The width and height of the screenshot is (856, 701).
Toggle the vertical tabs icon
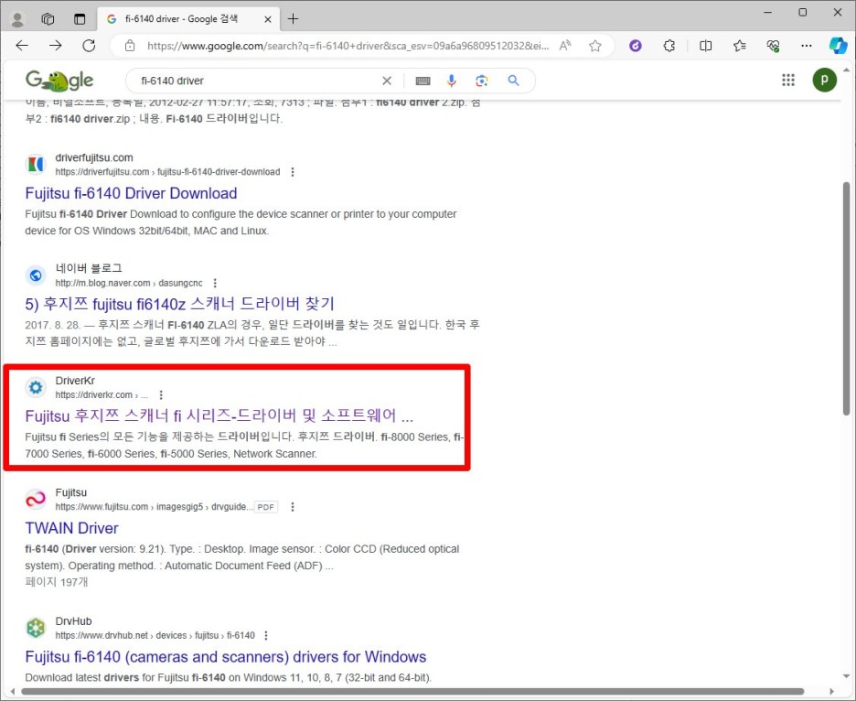coord(80,19)
